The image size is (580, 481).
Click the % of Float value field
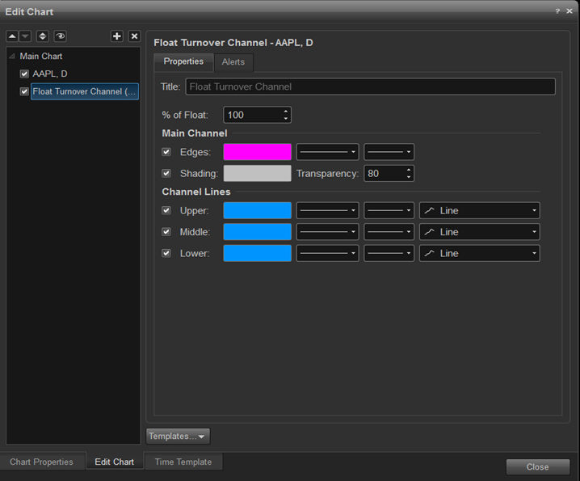tap(254, 115)
